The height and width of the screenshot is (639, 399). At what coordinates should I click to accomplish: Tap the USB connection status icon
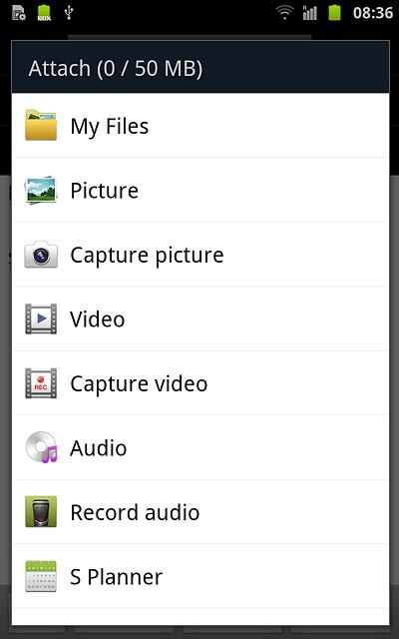click(x=69, y=13)
